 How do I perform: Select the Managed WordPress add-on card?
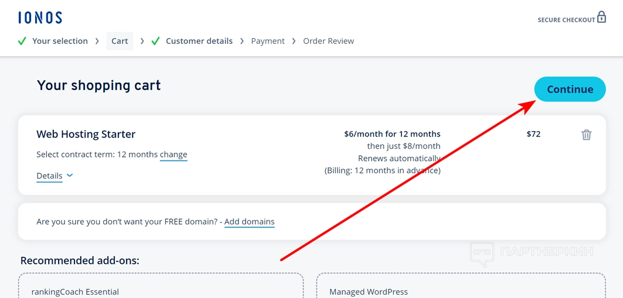461,287
